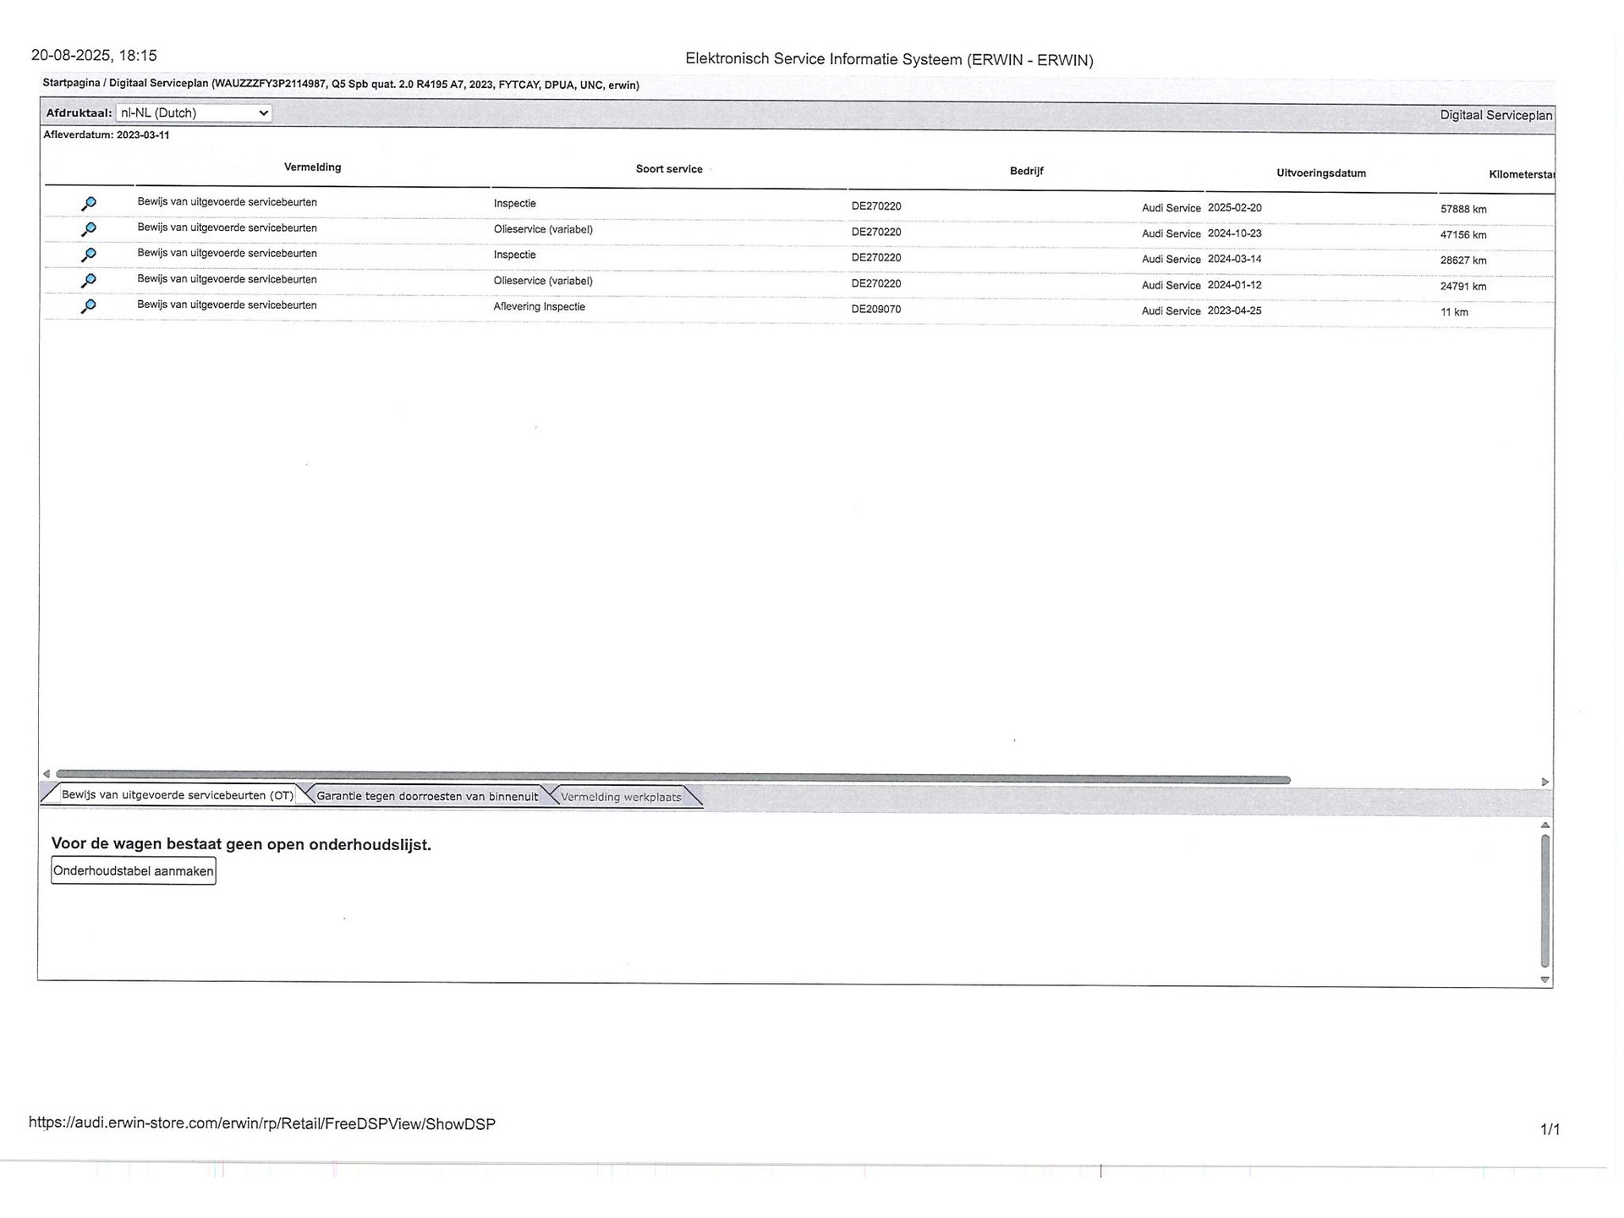Click the lower panel scroll down arrow
Image resolution: width=1624 pixels, height=1218 pixels.
coord(1545,979)
